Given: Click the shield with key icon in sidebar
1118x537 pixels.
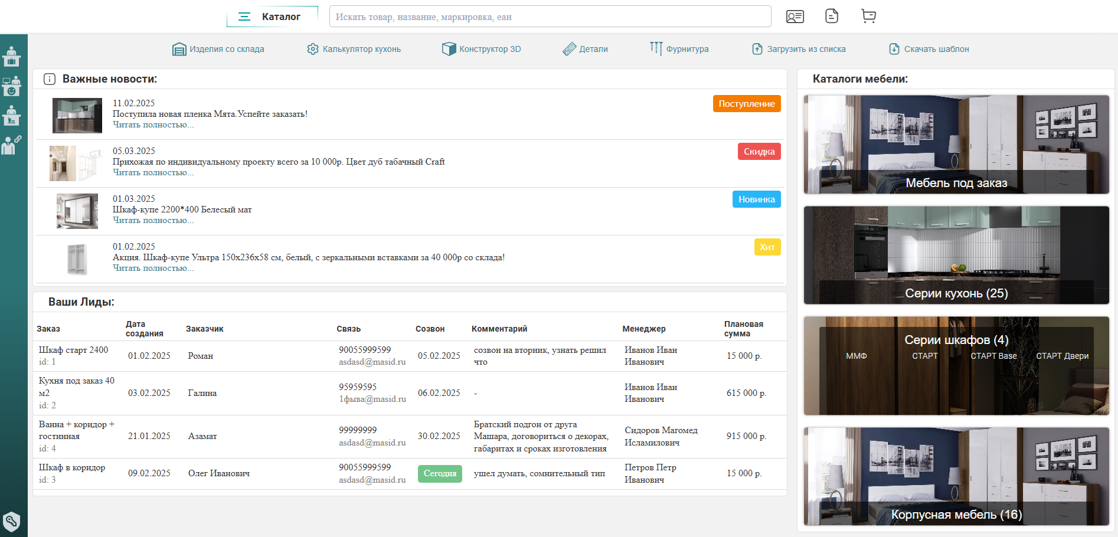Looking at the screenshot, I should tap(11, 521).
